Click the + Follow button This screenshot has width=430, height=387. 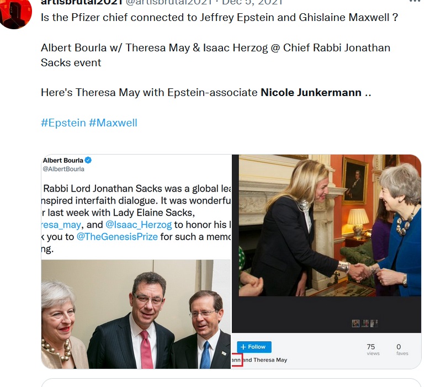(x=254, y=347)
